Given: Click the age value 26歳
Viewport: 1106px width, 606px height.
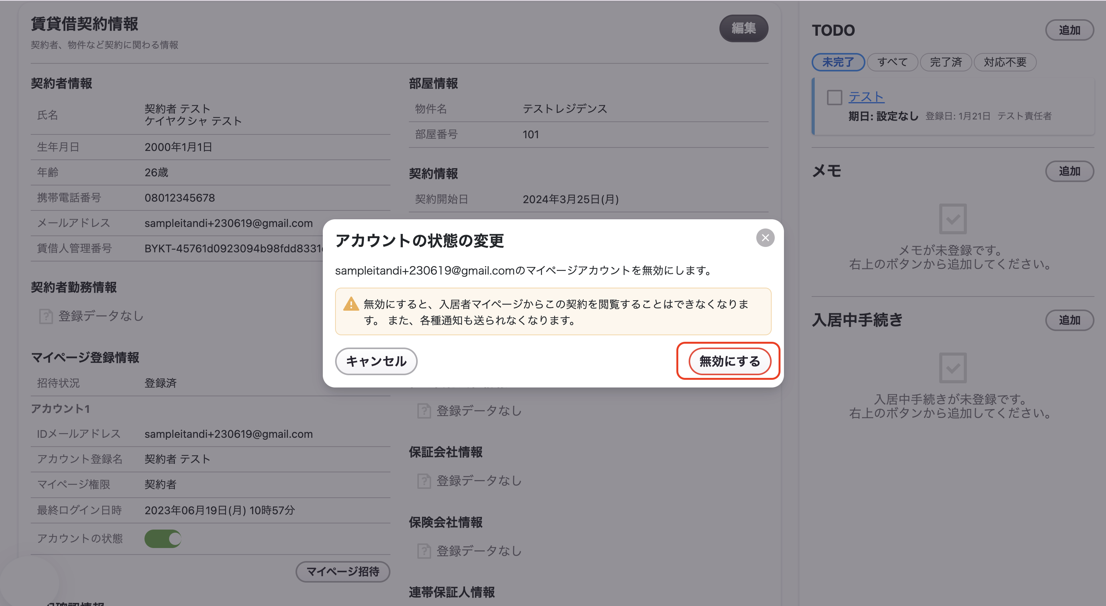Looking at the screenshot, I should [156, 172].
